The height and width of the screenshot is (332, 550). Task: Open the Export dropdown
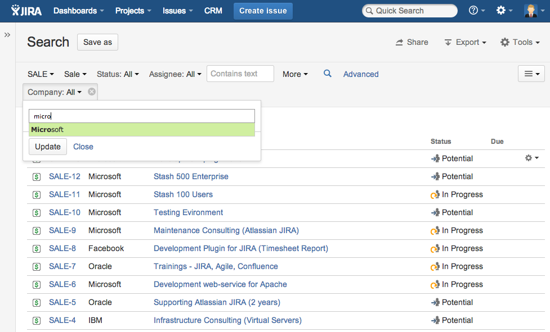click(466, 42)
